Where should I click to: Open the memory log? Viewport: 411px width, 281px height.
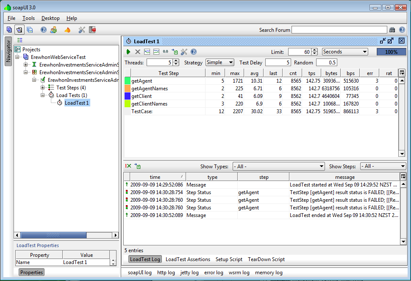point(269,273)
